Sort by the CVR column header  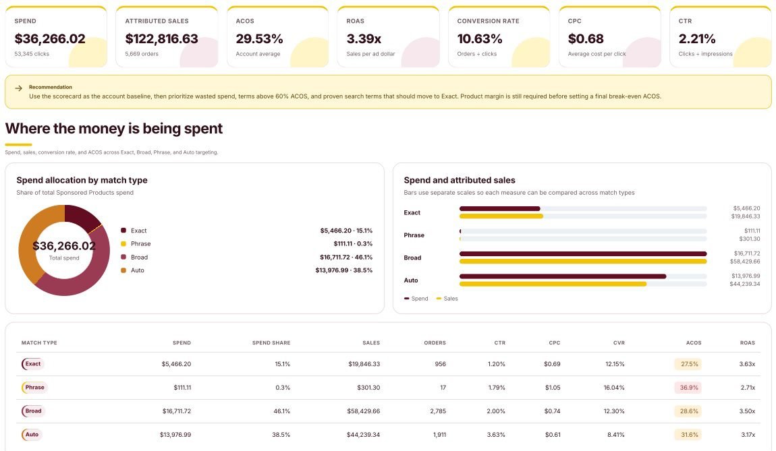point(619,342)
